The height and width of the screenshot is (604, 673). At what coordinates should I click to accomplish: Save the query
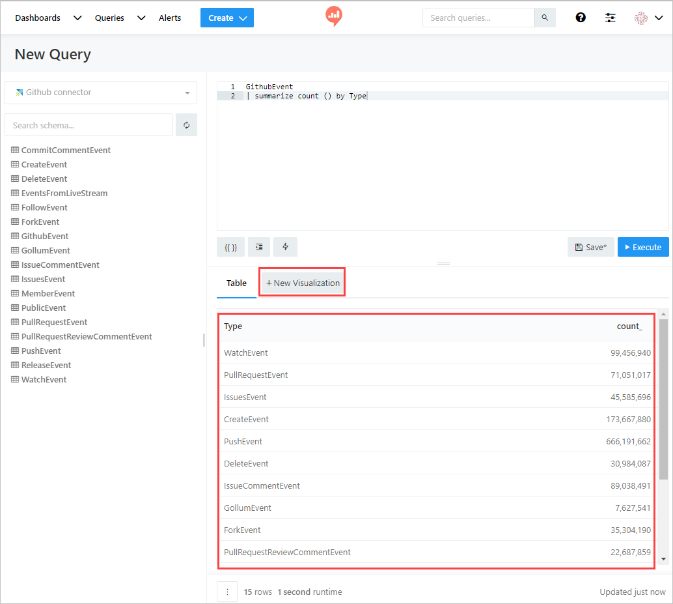pyautogui.click(x=590, y=247)
